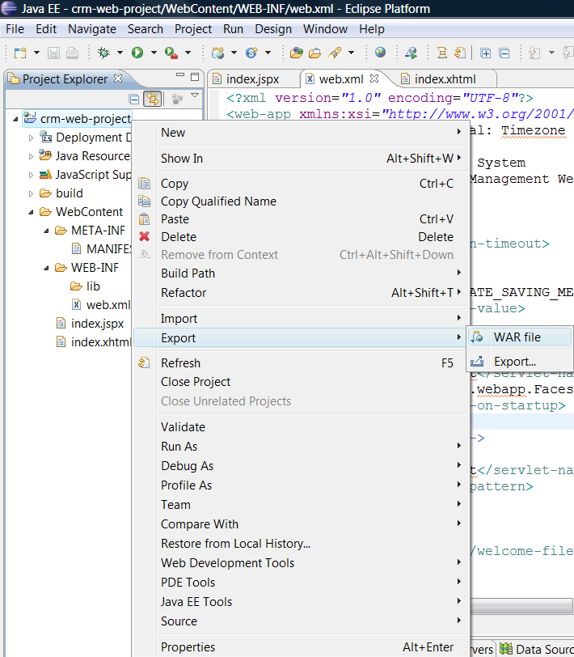Collapse the WebContent folder node
This screenshot has width=574, height=657.
[x=31, y=212]
